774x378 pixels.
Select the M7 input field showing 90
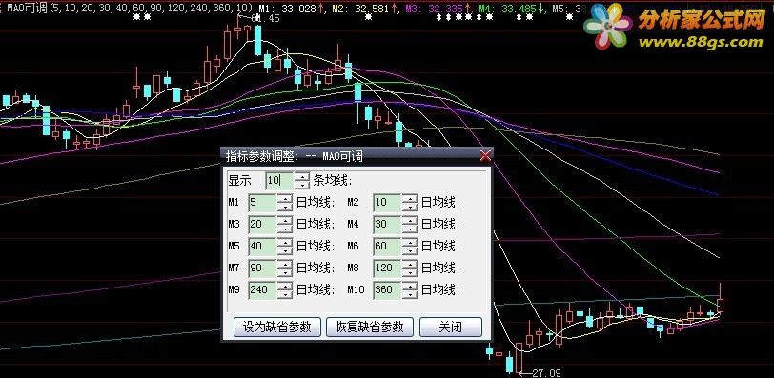tap(262, 268)
